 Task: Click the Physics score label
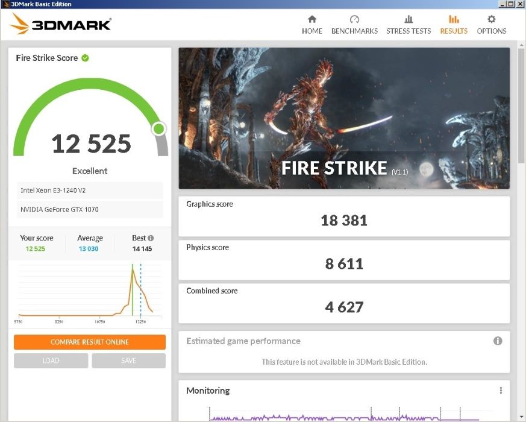point(208,247)
